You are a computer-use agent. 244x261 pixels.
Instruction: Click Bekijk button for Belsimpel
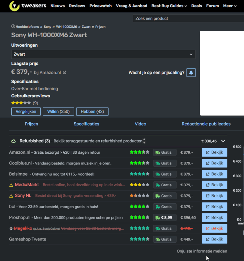pos(215,174)
